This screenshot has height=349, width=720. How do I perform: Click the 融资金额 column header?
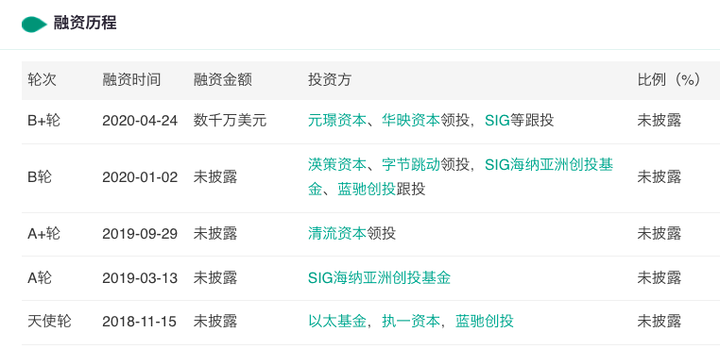pyautogui.click(x=223, y=80)
